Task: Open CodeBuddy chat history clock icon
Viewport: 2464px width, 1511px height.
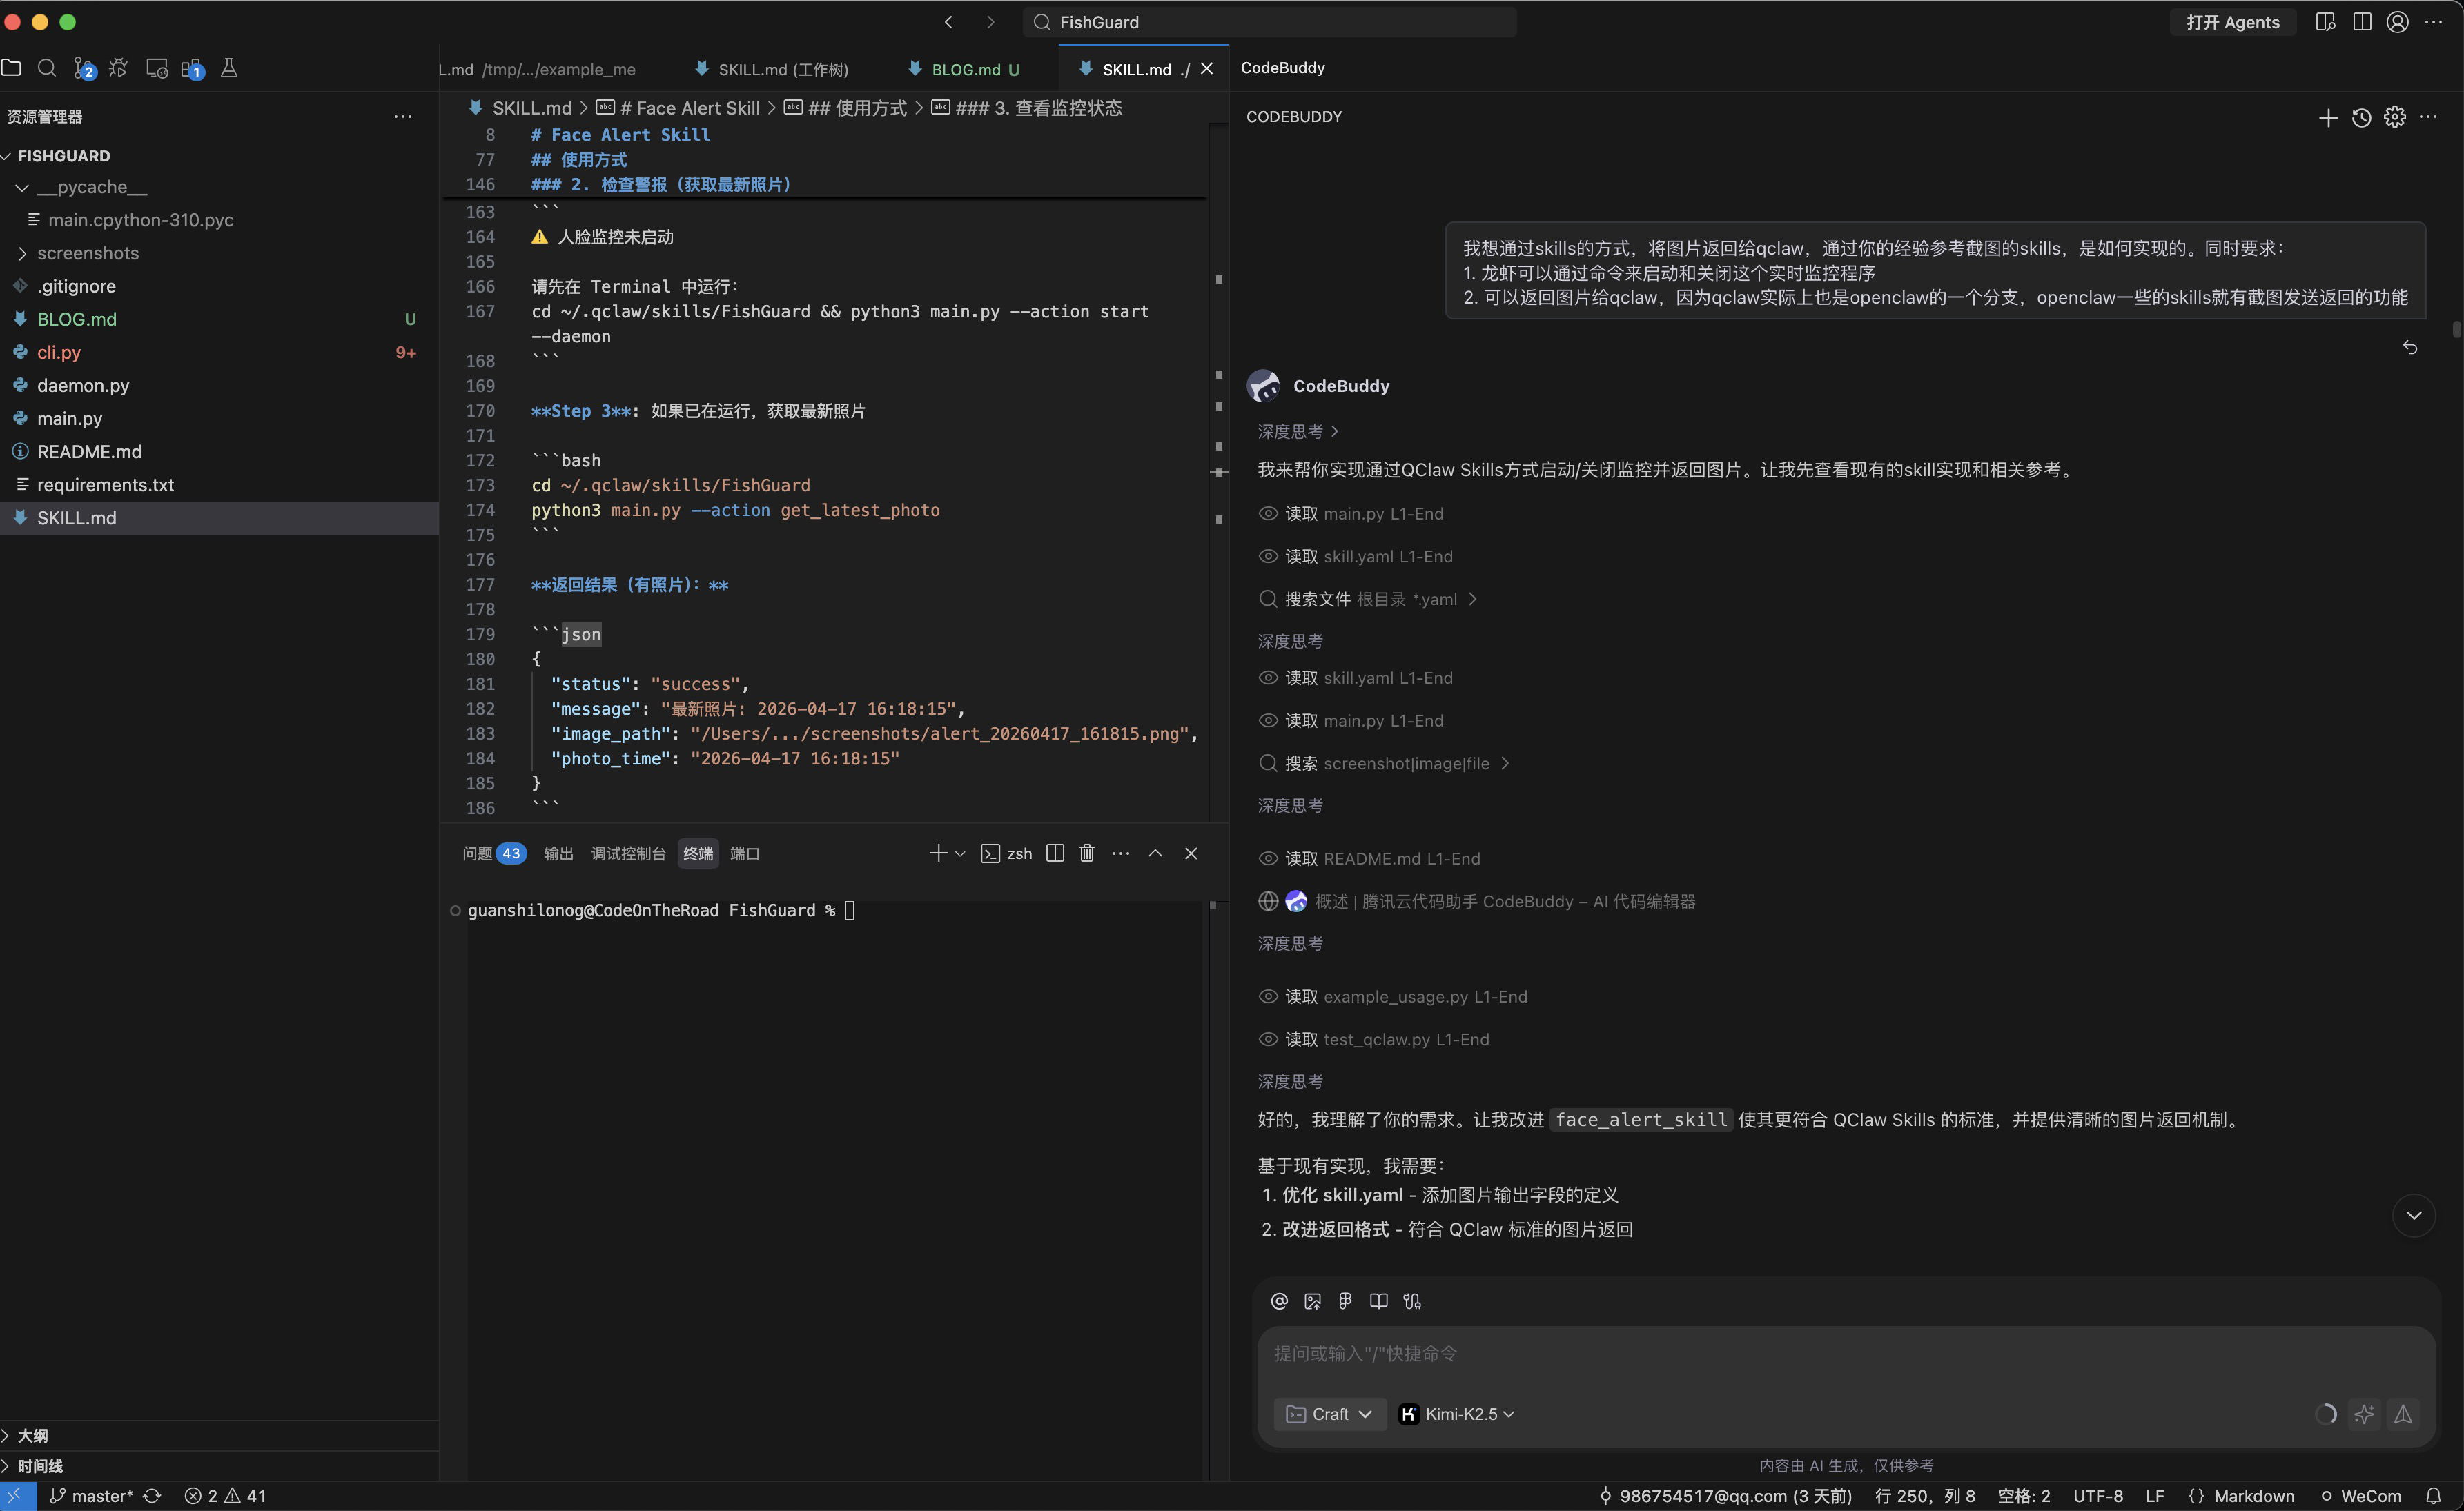Action: (x=2361, y=118)
